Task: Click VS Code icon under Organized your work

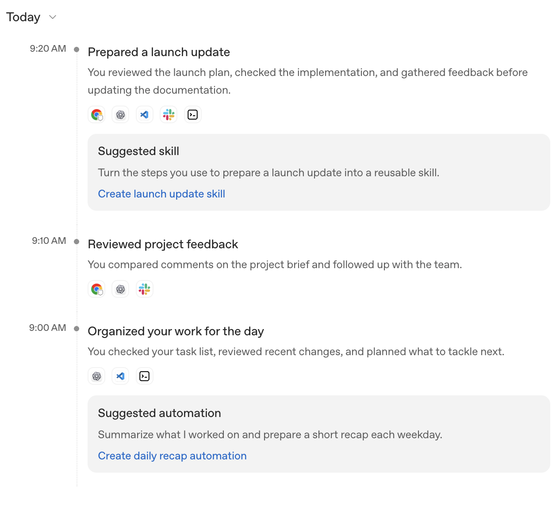Action: click(x=120, y=376)
